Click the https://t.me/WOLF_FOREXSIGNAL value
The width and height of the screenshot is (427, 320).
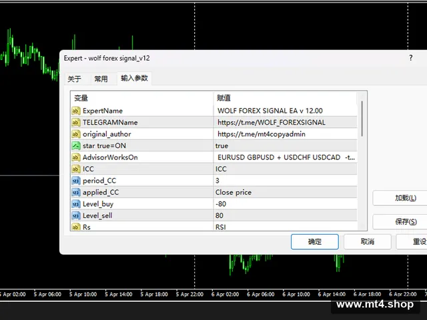pos(272,123)
